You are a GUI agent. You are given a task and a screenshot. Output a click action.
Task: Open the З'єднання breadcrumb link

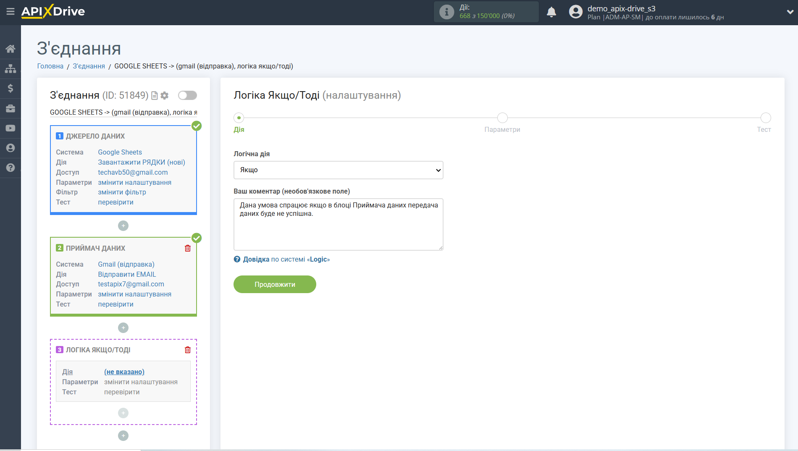point(89,66)
